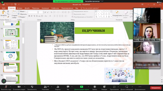Open Выровнять текст align text menu

[x=79, y=14]
